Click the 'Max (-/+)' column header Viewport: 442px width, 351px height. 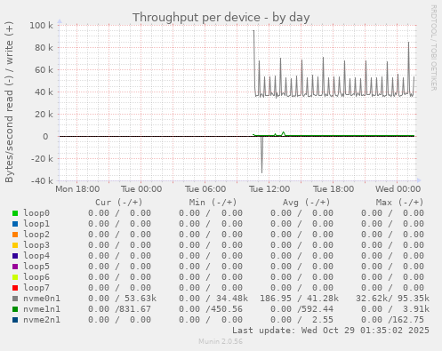[400, 203]
